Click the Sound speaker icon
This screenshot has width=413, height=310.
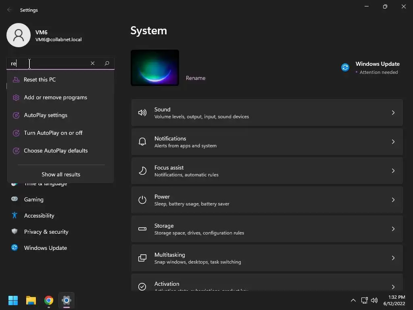point(142,113)
